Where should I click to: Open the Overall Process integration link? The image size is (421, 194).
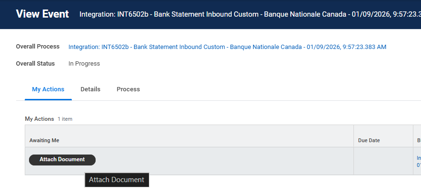(x=227, y=47)
